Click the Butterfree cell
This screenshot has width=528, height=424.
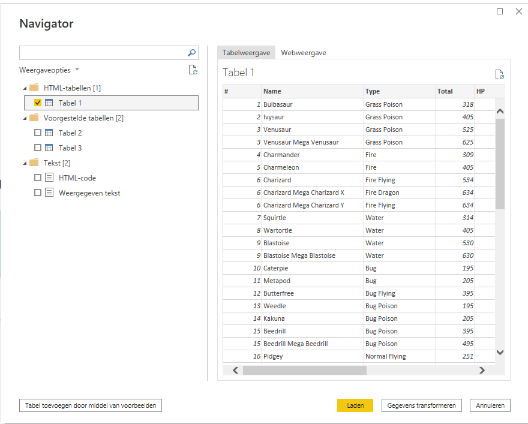click(313, 293)
